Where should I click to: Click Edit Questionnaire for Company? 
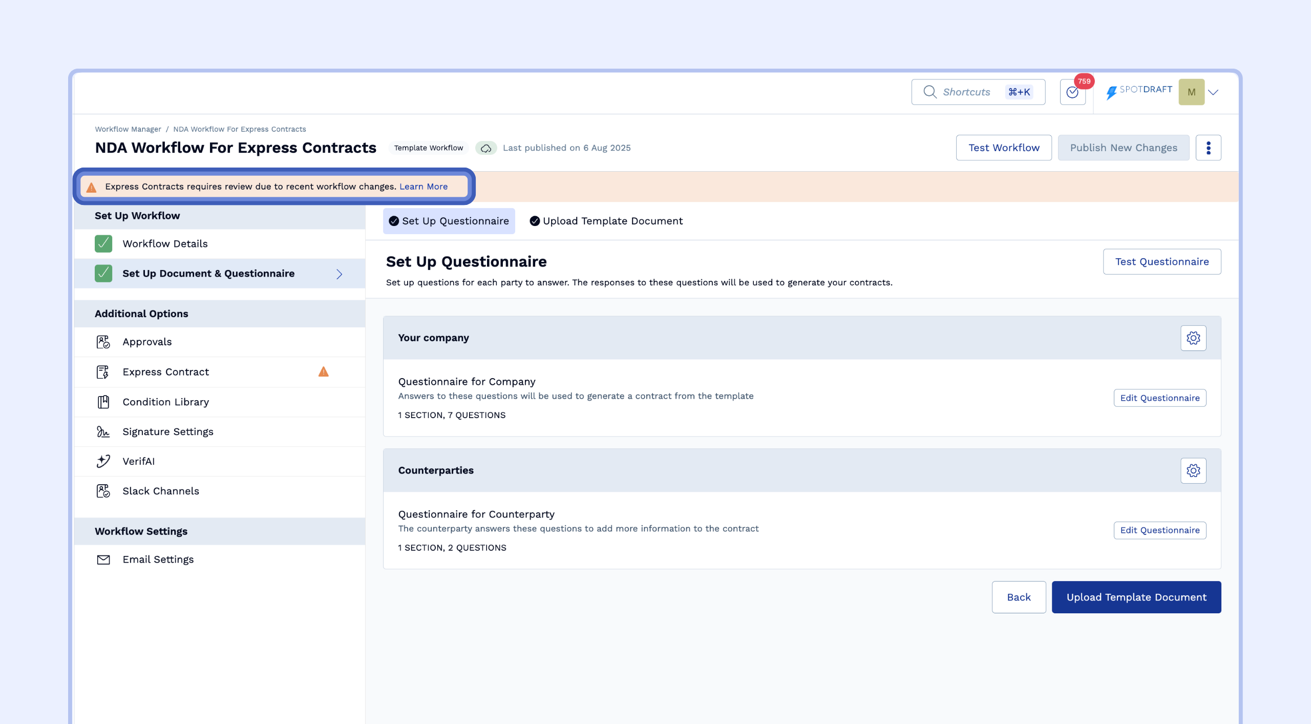coord(1159,398)
